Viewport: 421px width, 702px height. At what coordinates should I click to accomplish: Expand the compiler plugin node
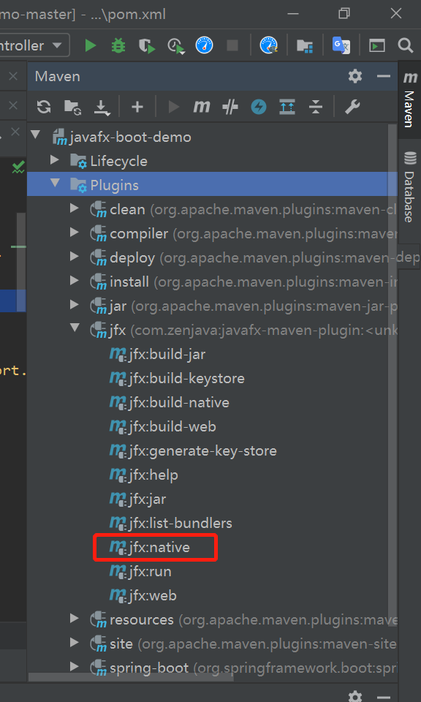coord(75,233)
